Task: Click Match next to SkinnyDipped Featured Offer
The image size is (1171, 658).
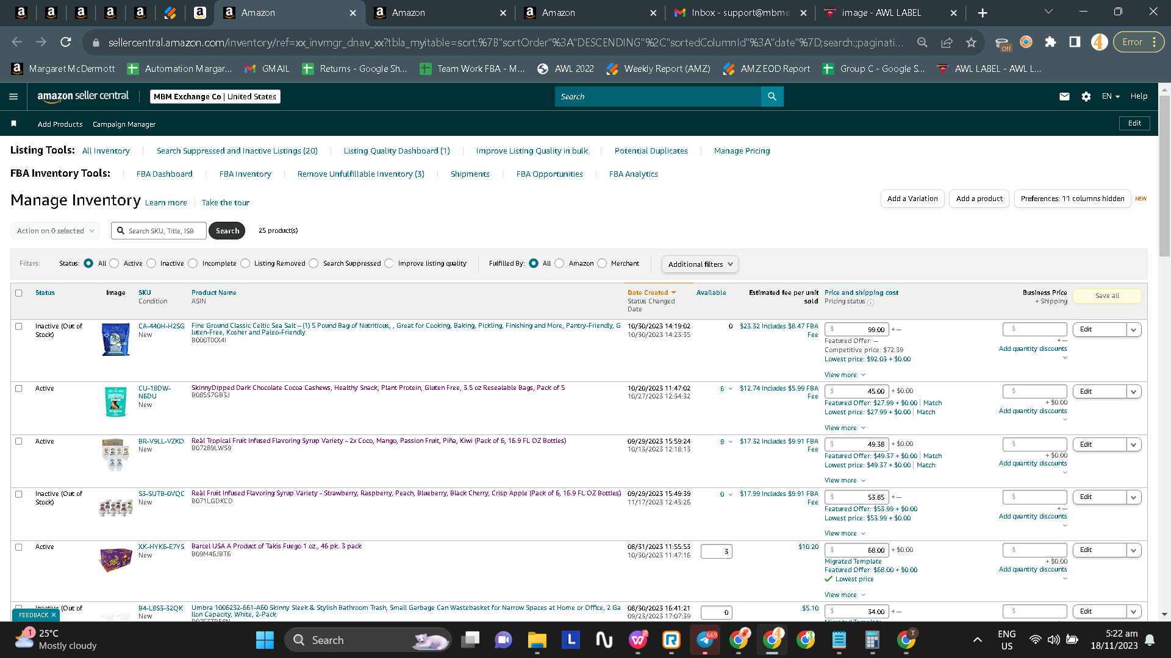Action: tap(933, 403)
